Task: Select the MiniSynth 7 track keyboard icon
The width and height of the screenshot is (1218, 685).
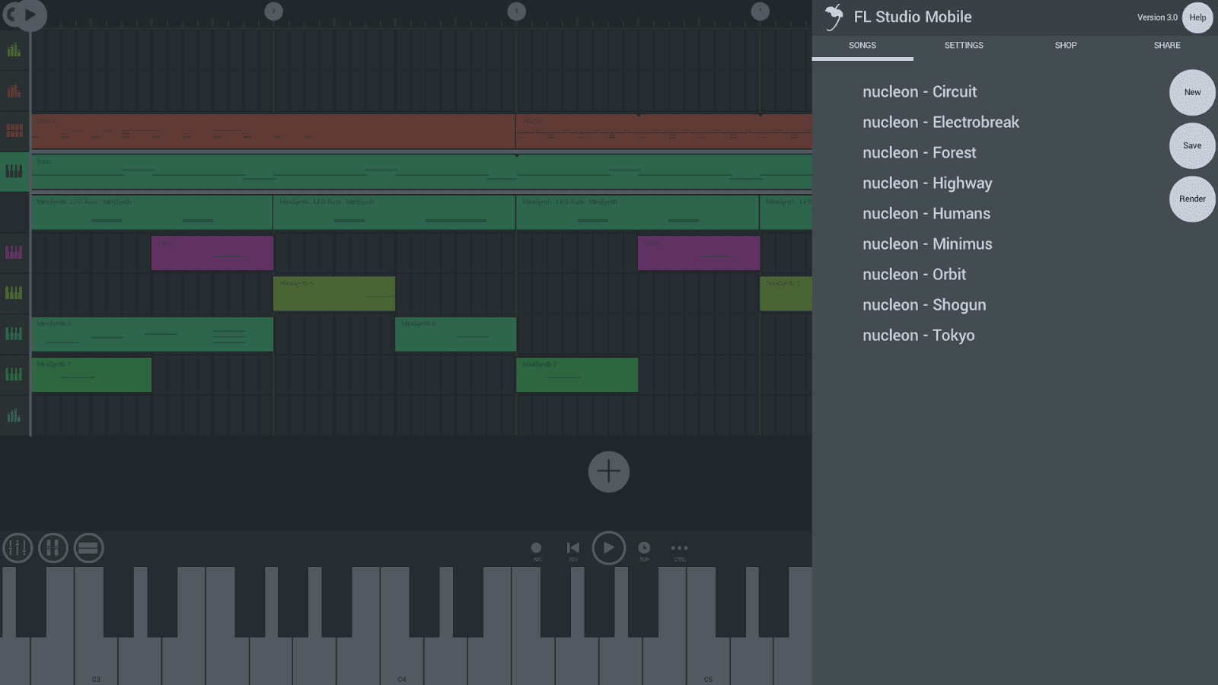Action: 14,374
